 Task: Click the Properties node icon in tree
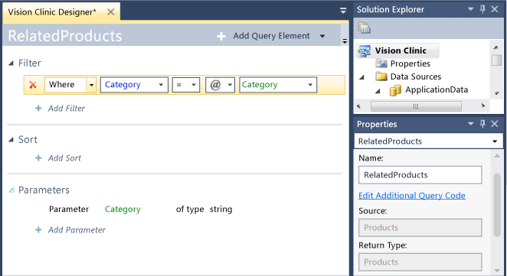pyautogui.click(x=381, y=63)
